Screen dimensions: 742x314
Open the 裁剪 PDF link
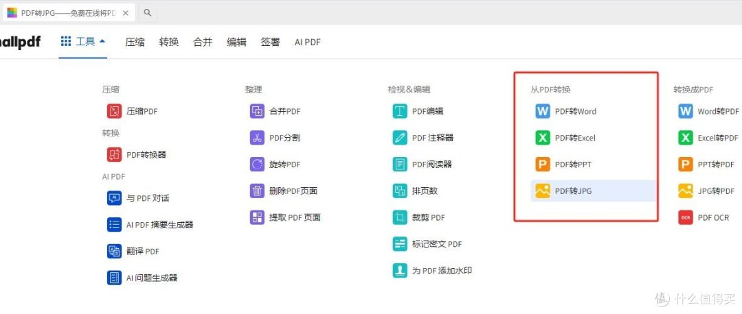429,217
